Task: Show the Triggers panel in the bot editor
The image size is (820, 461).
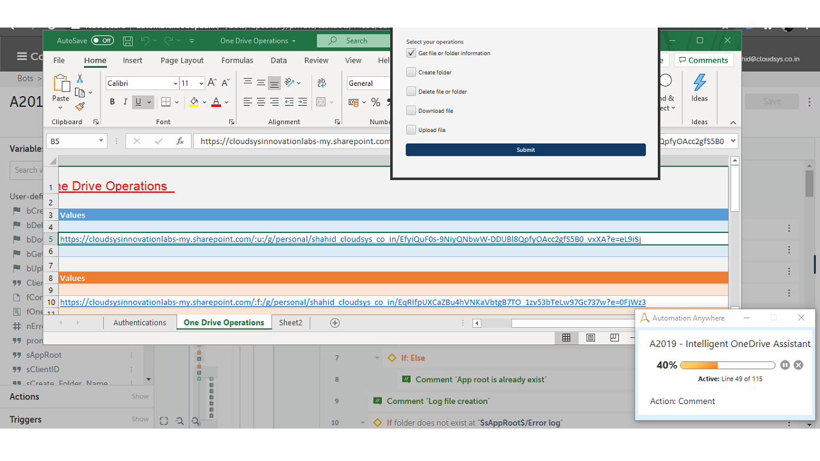Action: 140,419
